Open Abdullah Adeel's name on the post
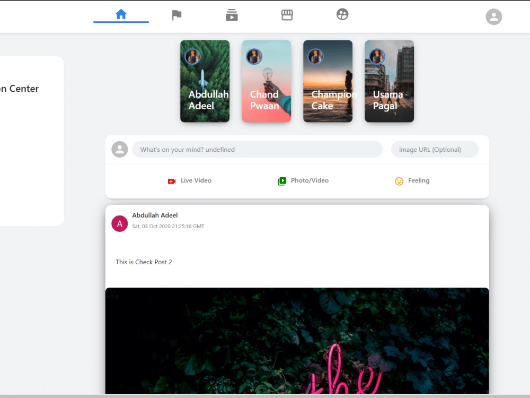 tap(155, 215)
